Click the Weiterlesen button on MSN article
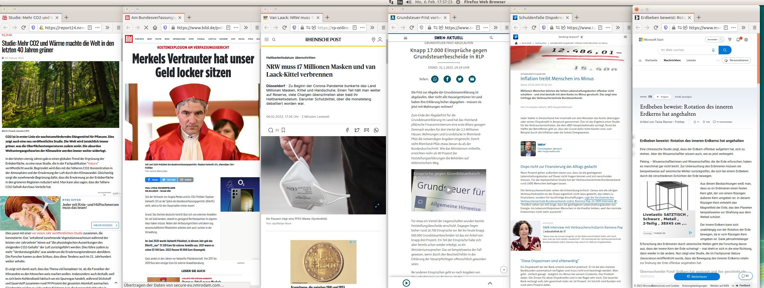 tap(697, 276)
